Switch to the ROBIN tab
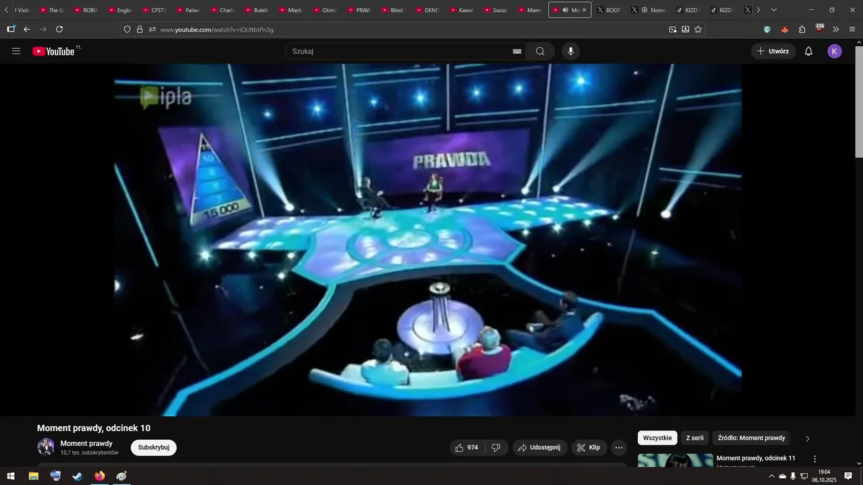This screenshot has width=863, height=485. tap(86, 10)
